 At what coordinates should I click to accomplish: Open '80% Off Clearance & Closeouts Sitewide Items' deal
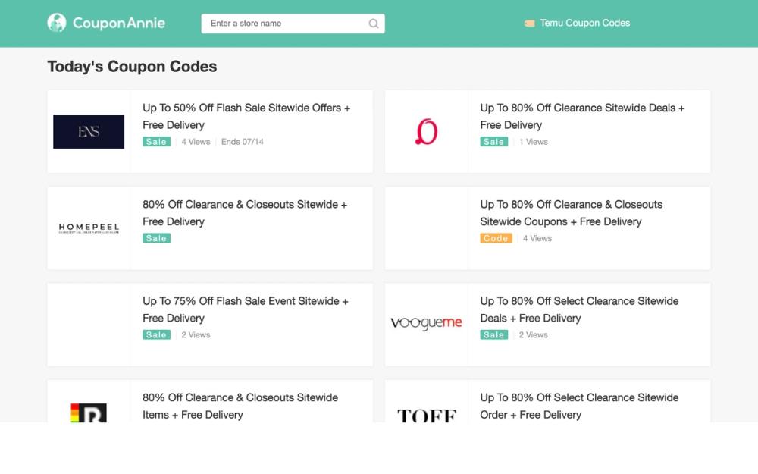pos(240,406)
